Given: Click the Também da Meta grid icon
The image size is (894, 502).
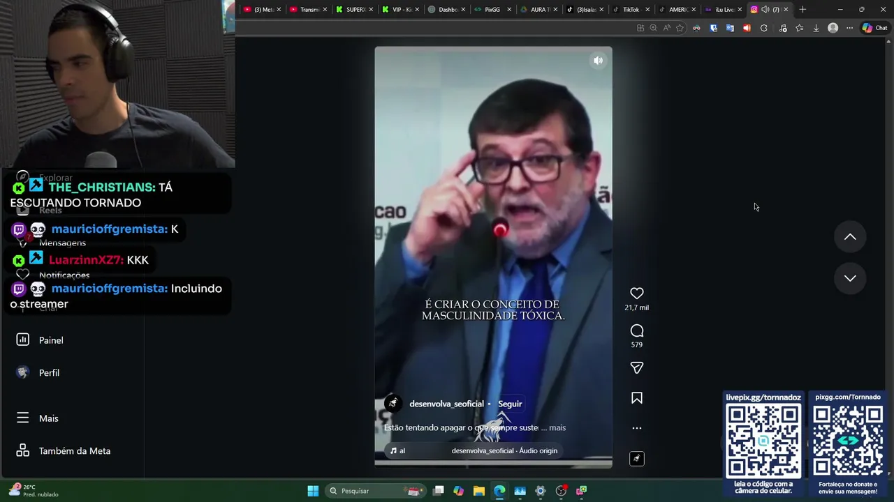Looking at the screenshot, I should click(22, 450).
